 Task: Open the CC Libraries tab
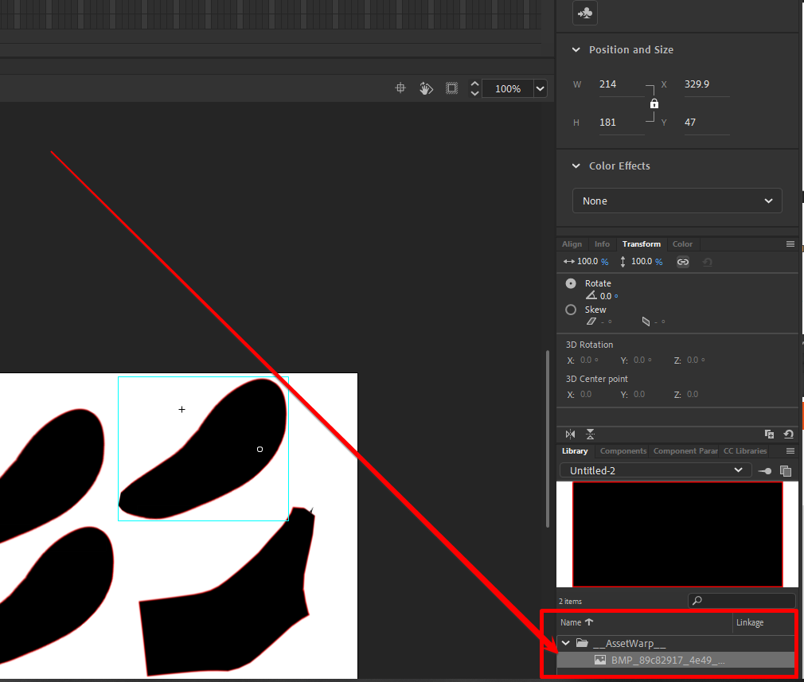745,450
